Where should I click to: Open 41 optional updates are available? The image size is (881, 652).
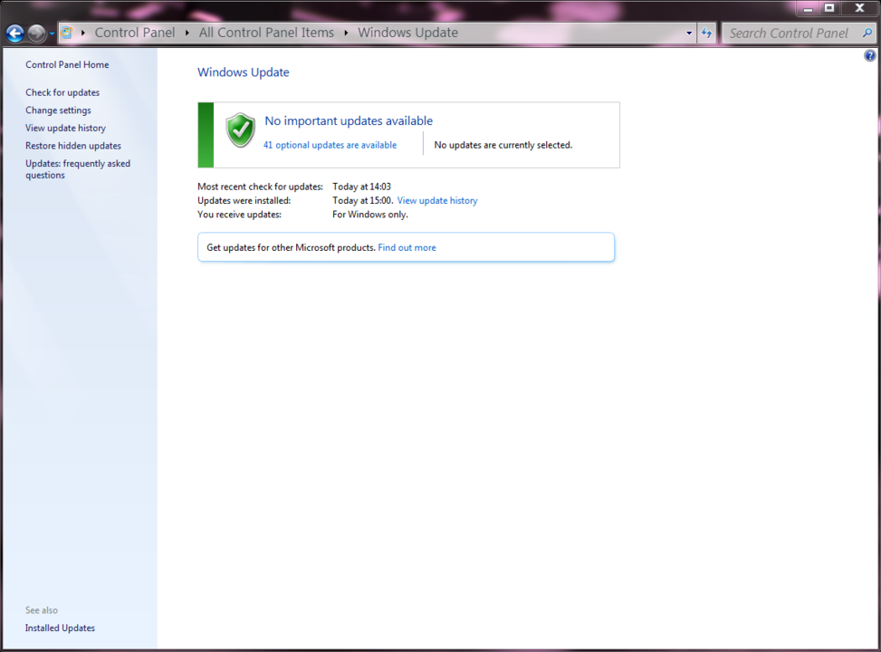tap(330, 145)
